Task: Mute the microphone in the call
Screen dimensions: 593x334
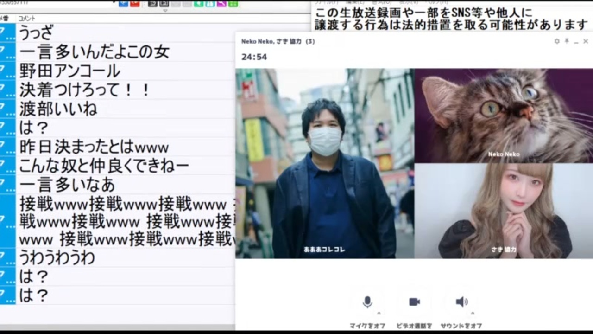Action: (x=367, y=302)
